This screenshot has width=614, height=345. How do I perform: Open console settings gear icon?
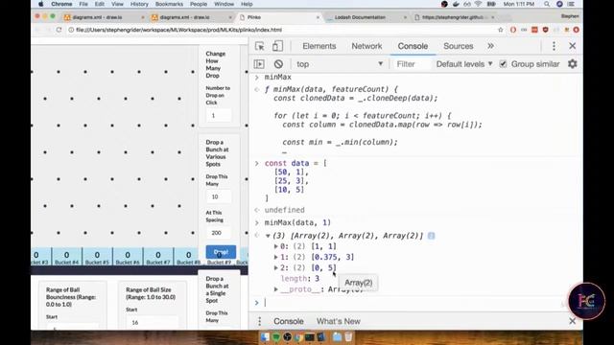tap(573, 64)
